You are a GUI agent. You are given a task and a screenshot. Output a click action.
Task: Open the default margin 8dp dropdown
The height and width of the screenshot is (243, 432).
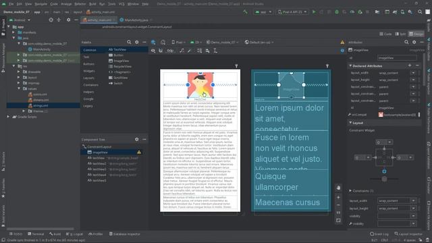click(171, 51)
